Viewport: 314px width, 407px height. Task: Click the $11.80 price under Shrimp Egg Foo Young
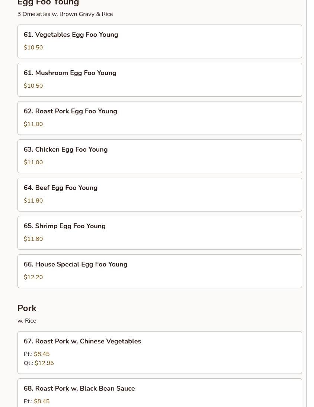(x=33, y=239)
